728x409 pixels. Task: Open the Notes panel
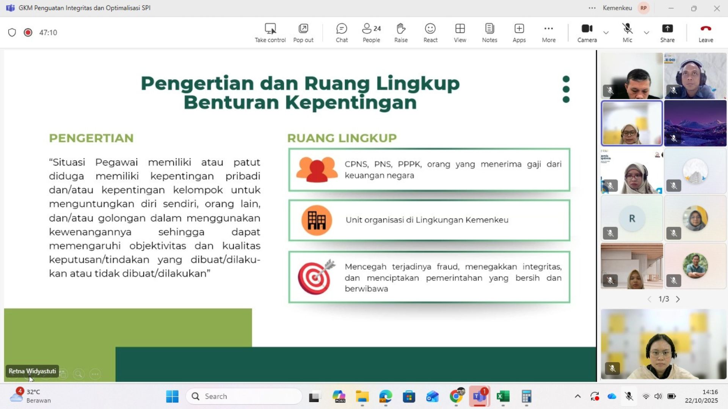[489, 33]
